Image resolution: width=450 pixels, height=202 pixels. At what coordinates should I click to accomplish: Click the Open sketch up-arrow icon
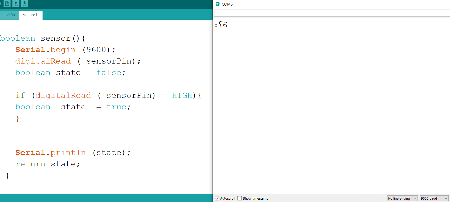point(16,3)
